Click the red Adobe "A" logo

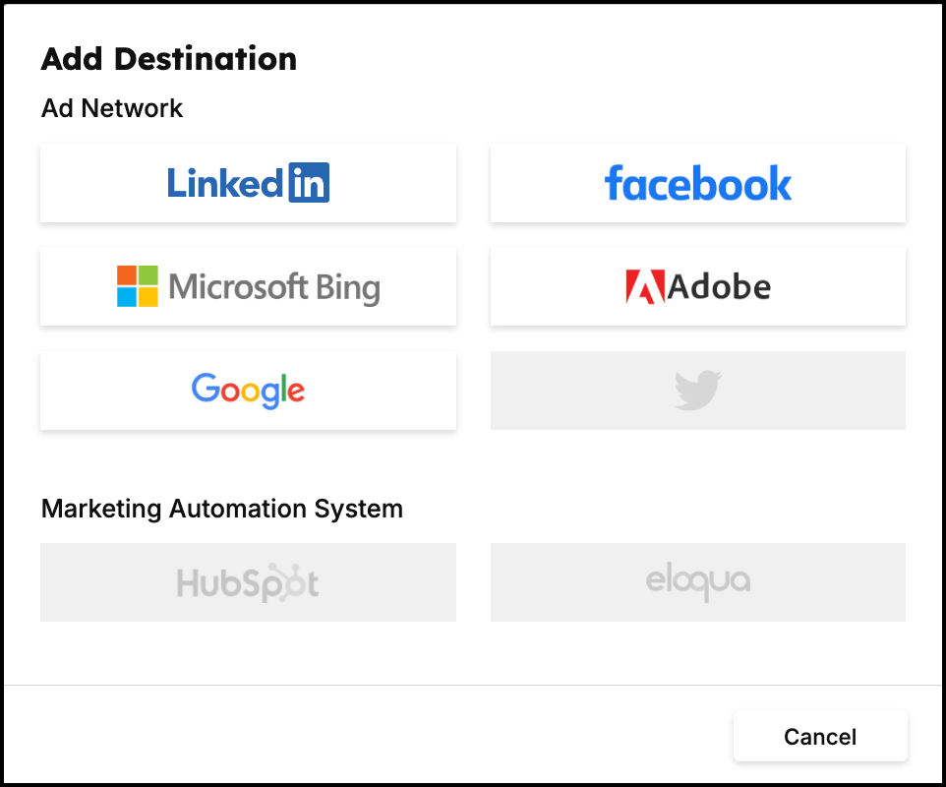(x=645, y=286)
